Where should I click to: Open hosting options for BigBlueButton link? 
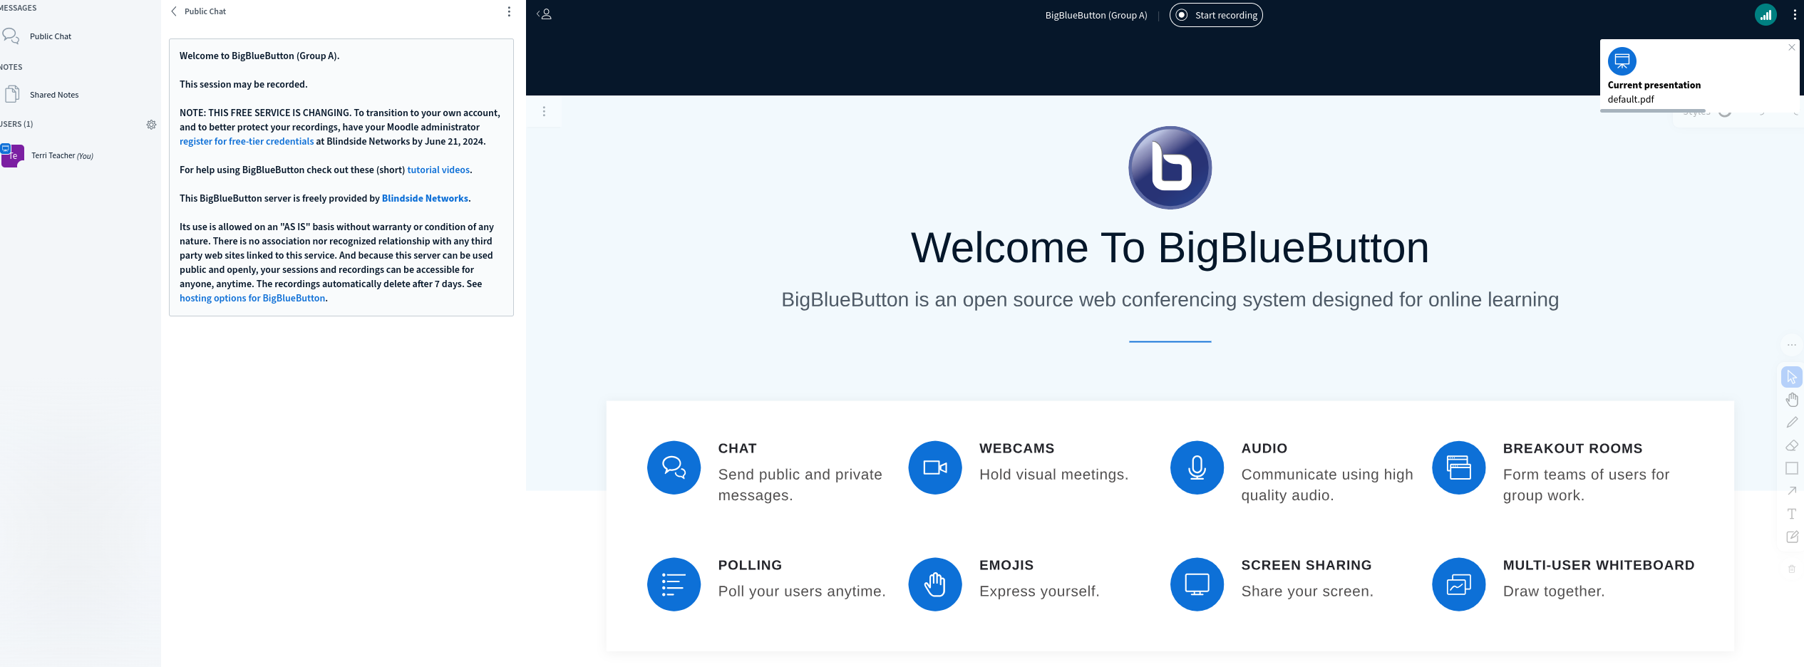(x=252, y=298)
